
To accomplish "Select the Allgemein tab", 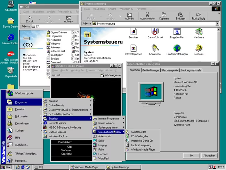I will click(135, 70).
